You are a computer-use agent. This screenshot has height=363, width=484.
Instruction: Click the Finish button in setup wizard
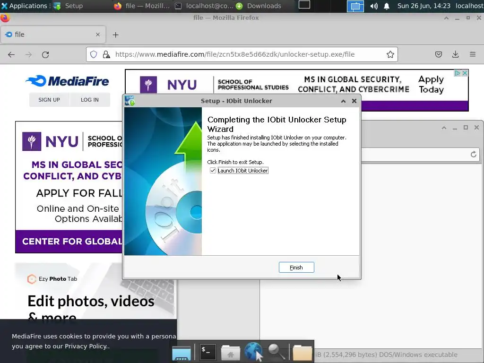296,268
